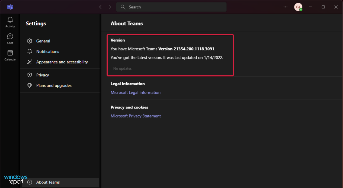Click the magnifier icon in search
This screenshot has width=343, height=188.
coord(123,7)
